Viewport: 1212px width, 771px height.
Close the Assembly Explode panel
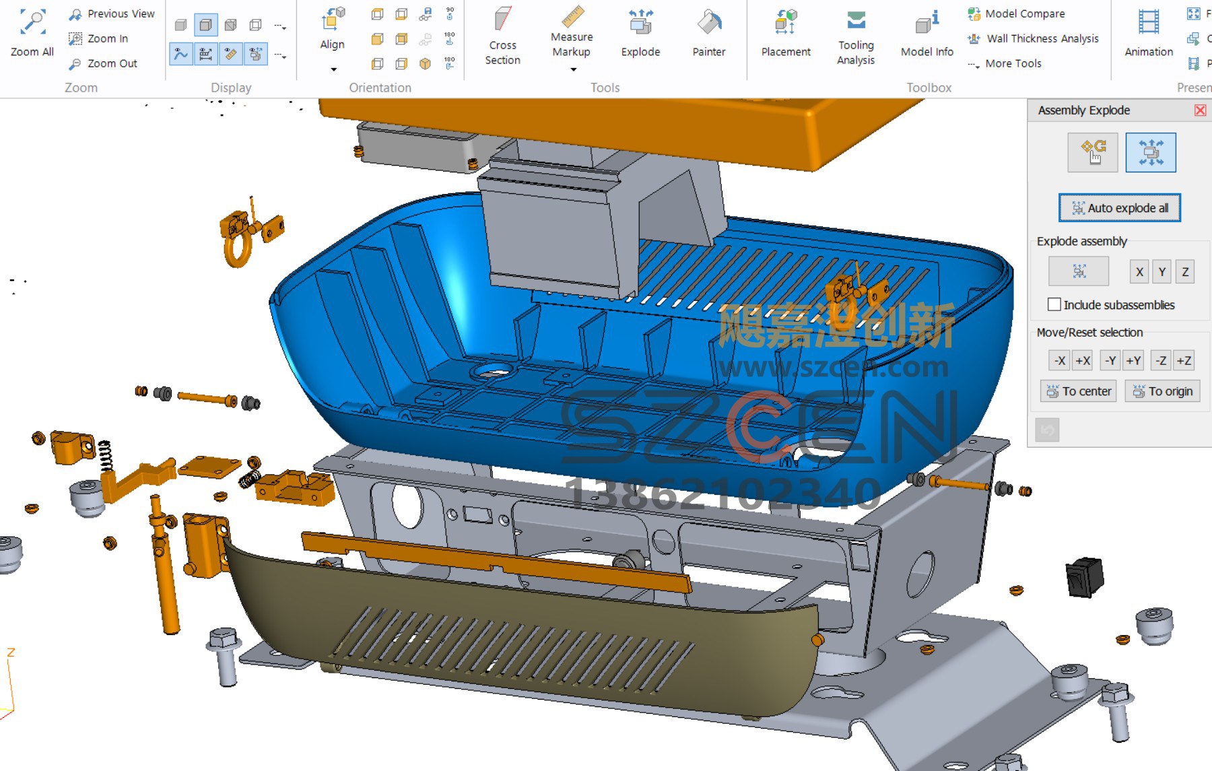(x=1200, y=110)
